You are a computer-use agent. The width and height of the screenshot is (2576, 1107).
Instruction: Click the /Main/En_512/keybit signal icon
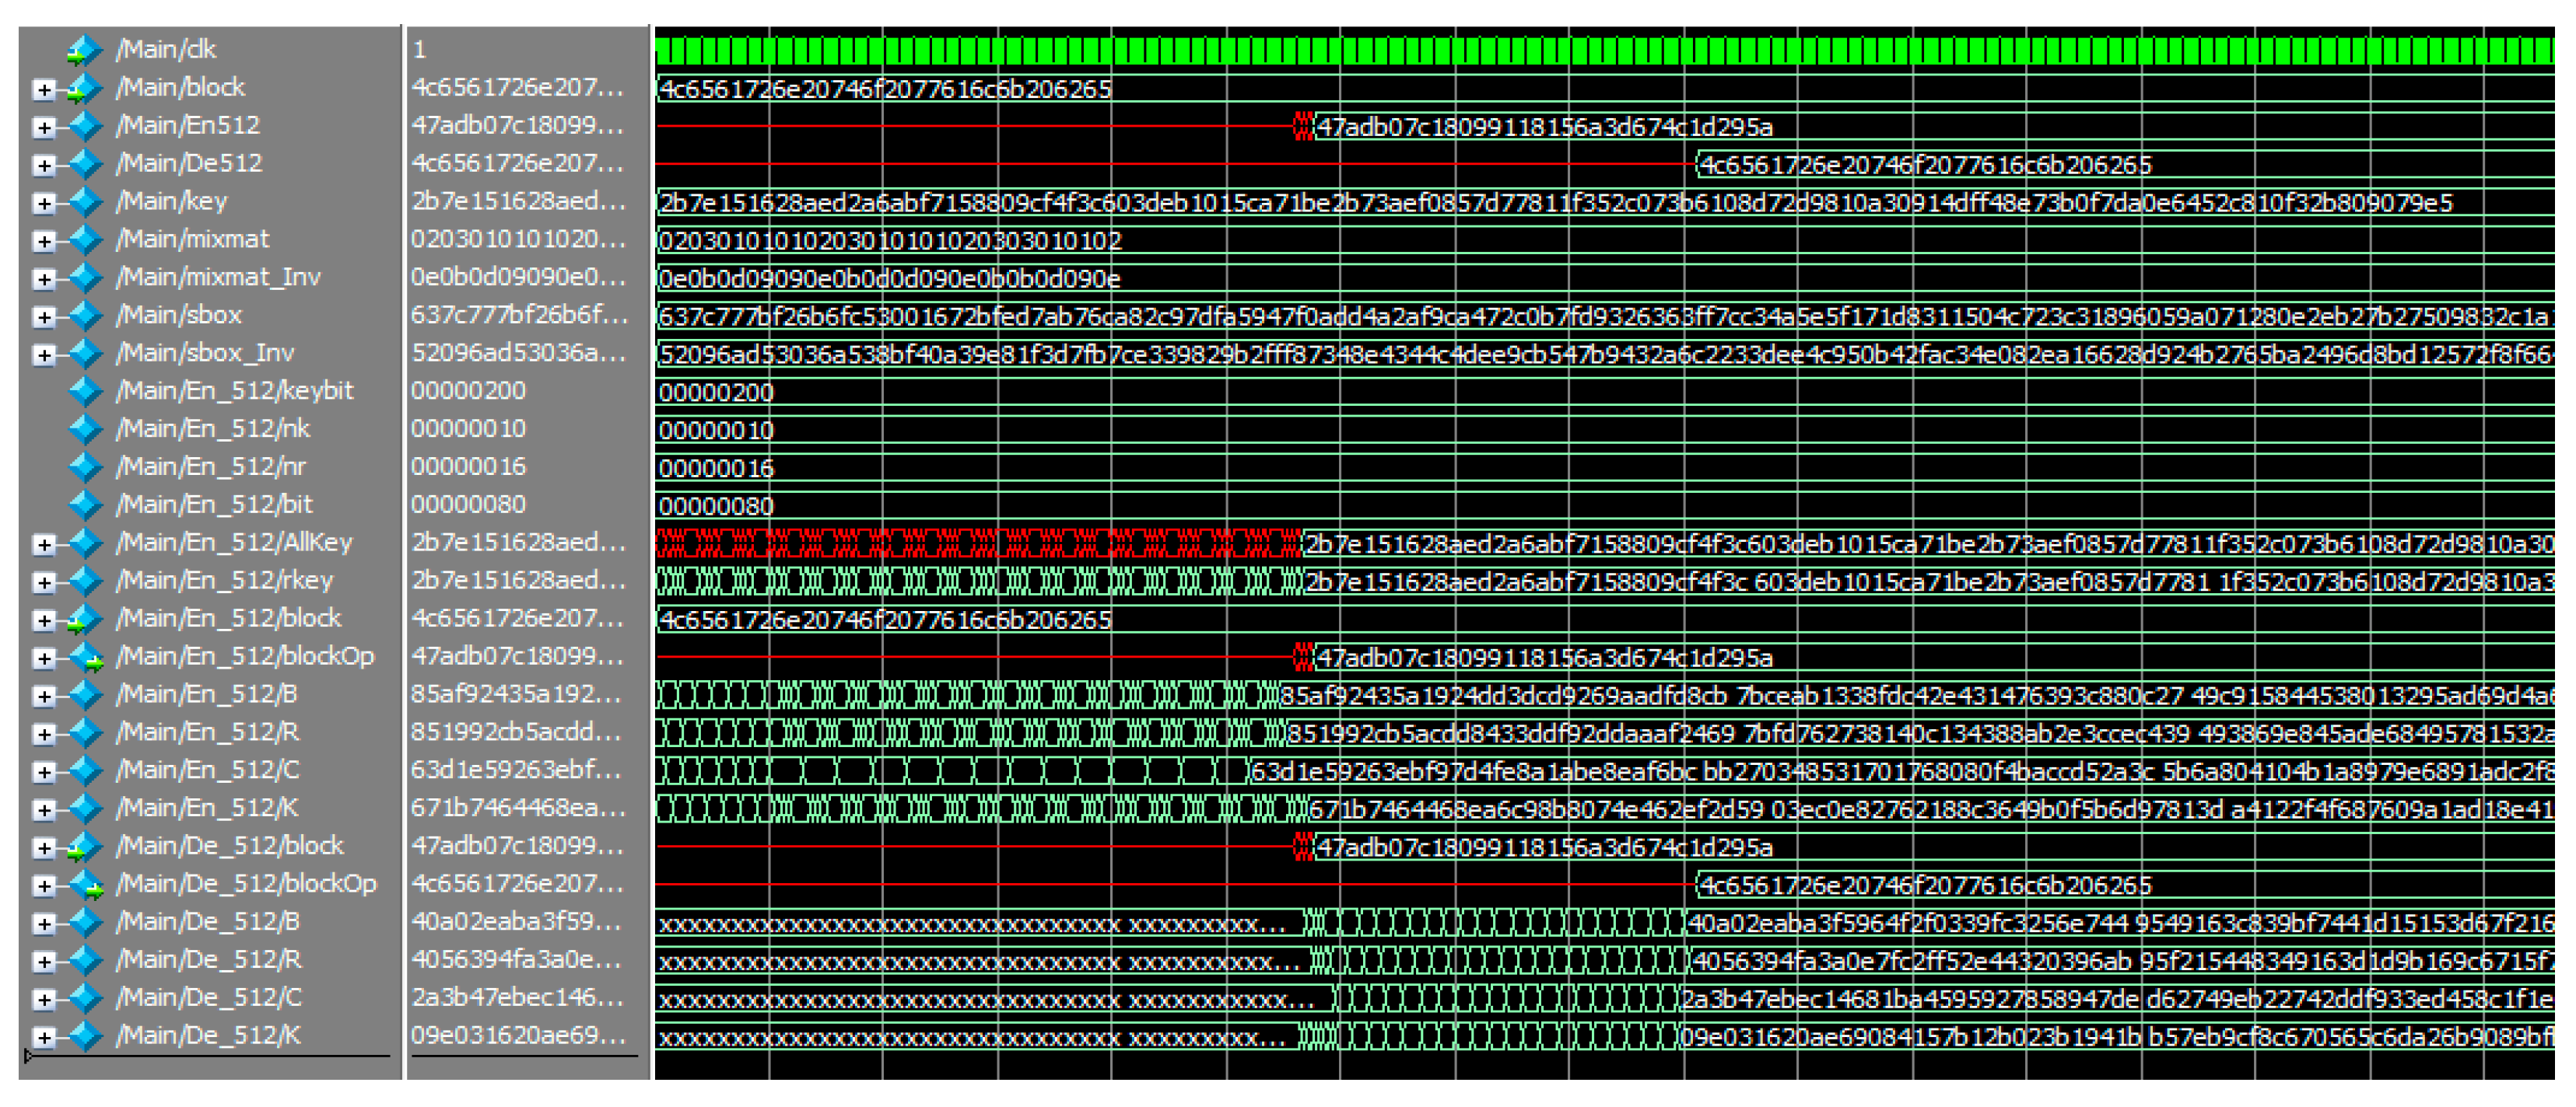pyautogui.click(x=86, y=391)
